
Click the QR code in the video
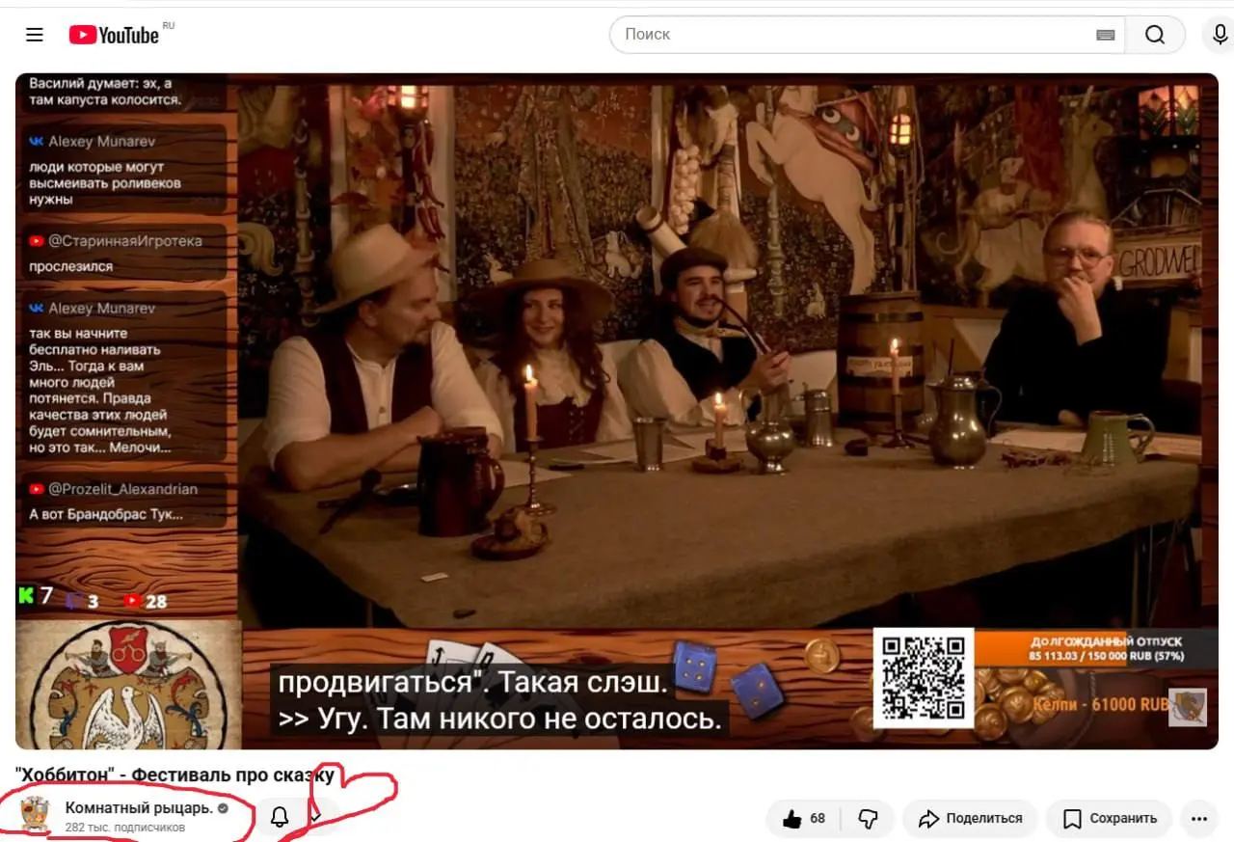pos(923,677)
